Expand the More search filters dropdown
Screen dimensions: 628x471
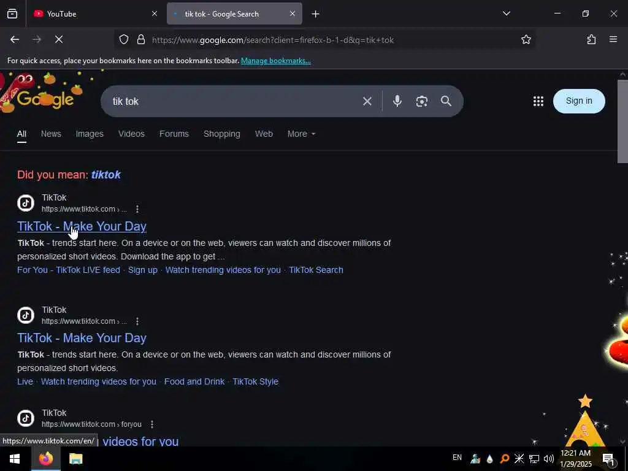click(301, 134)
